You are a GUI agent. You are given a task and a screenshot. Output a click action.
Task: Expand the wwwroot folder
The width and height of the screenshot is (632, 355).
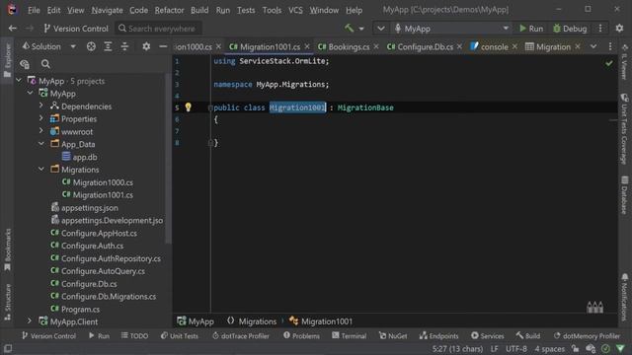click(x=41, y=131)
